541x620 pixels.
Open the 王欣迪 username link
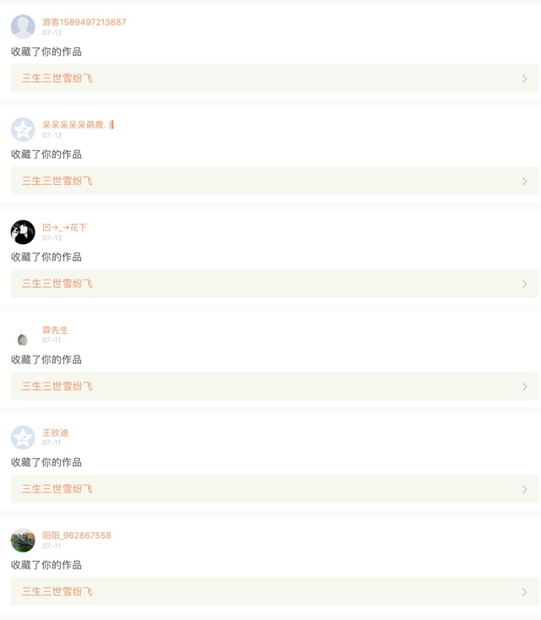[x=55, y=432]
